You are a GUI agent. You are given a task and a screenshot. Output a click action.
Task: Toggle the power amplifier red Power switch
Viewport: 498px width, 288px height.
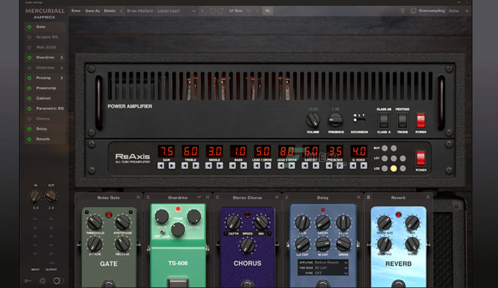coord(421,120)
